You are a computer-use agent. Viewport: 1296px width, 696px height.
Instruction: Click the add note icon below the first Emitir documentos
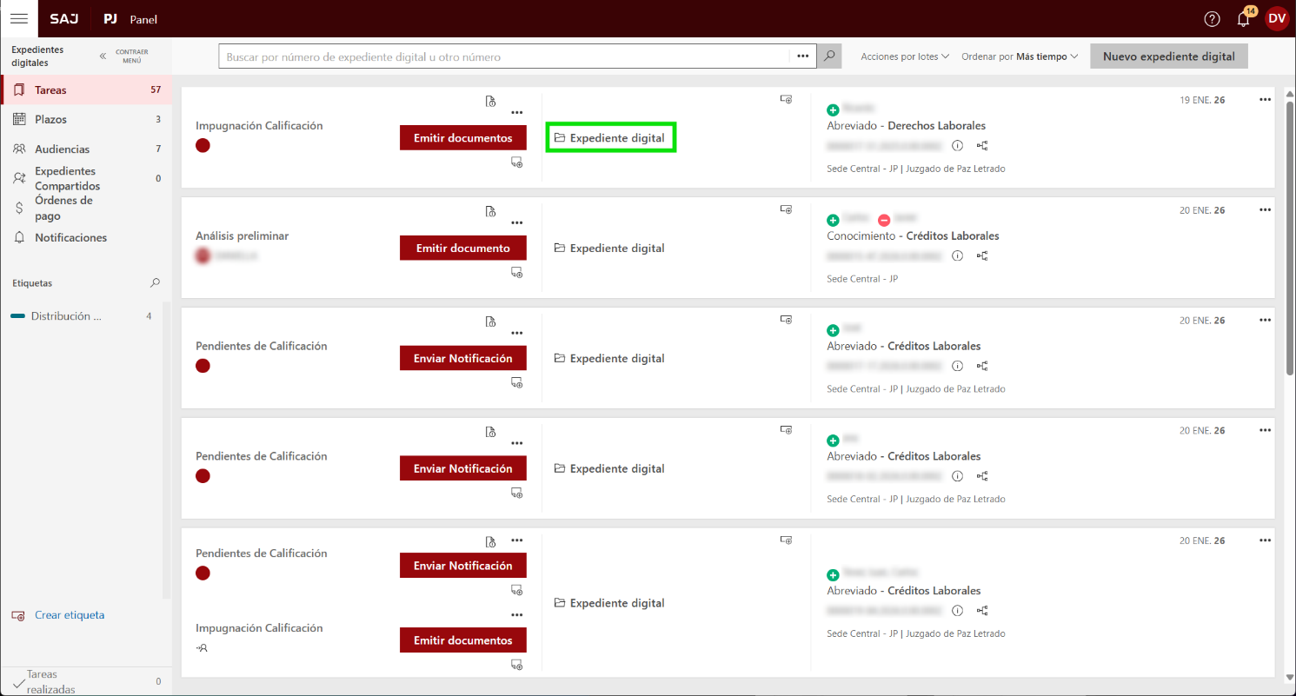(x=516, y=162)
